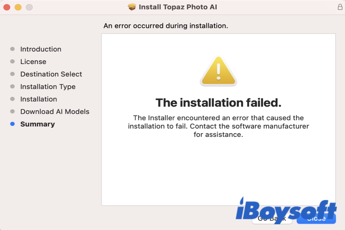The image size is (345, 230).
Task: Select the License step in the sidebar
Action: click(x=33, y=62)
